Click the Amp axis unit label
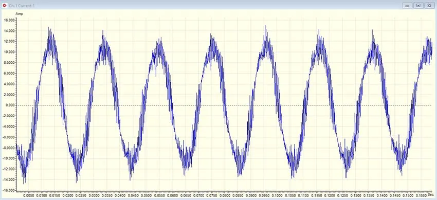 pos(19,14)
